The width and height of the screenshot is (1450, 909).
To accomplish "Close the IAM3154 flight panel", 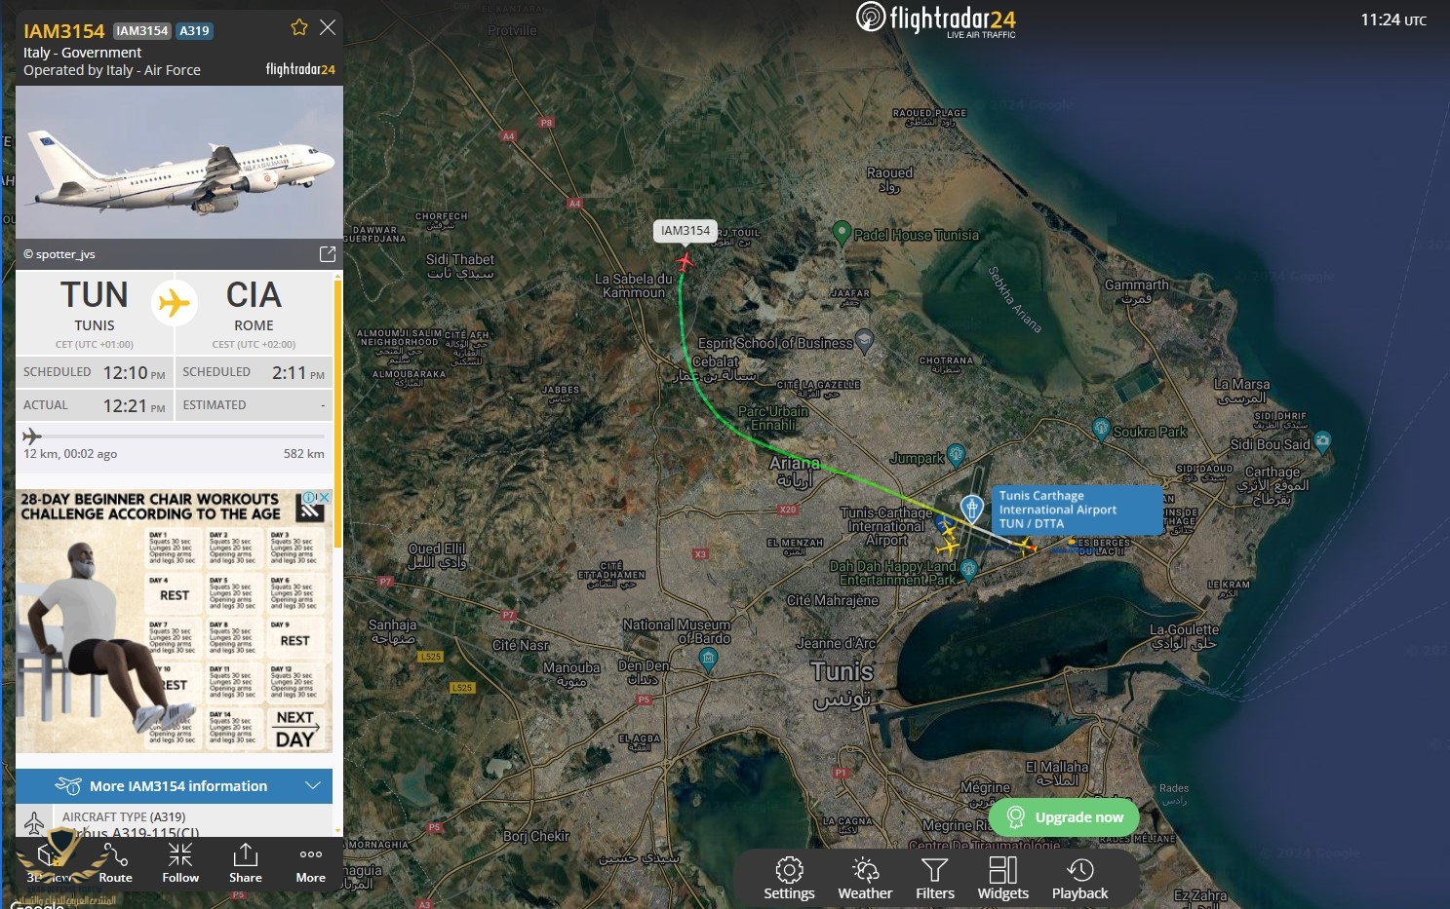I will coord(328,27).
